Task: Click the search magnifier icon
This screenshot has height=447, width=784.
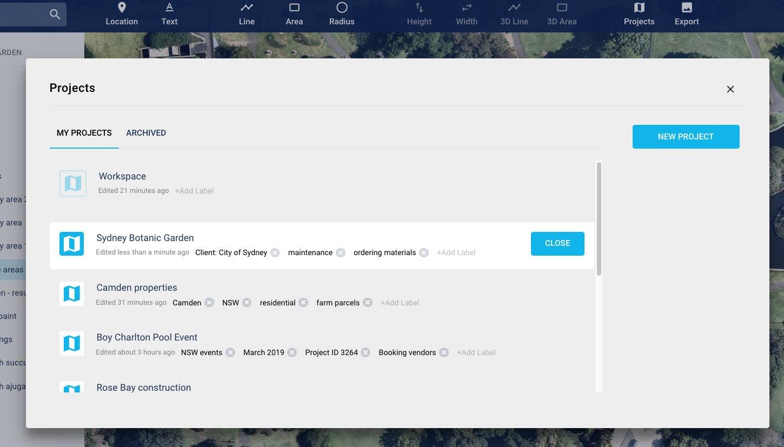Action: 55,14
